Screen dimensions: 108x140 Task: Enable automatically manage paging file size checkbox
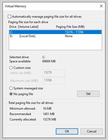coord(9,17)
